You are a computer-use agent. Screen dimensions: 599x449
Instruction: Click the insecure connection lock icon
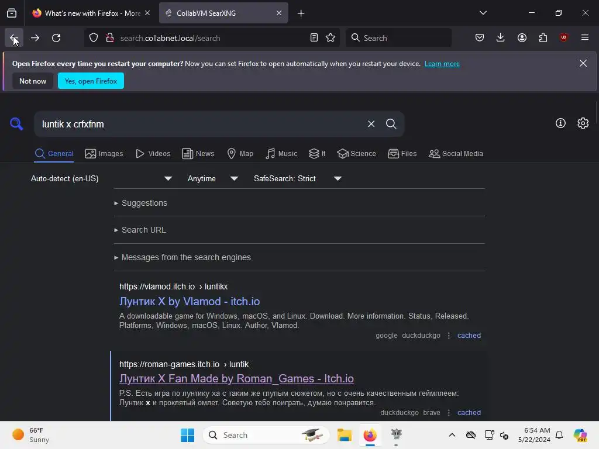[x=110, y=38]
